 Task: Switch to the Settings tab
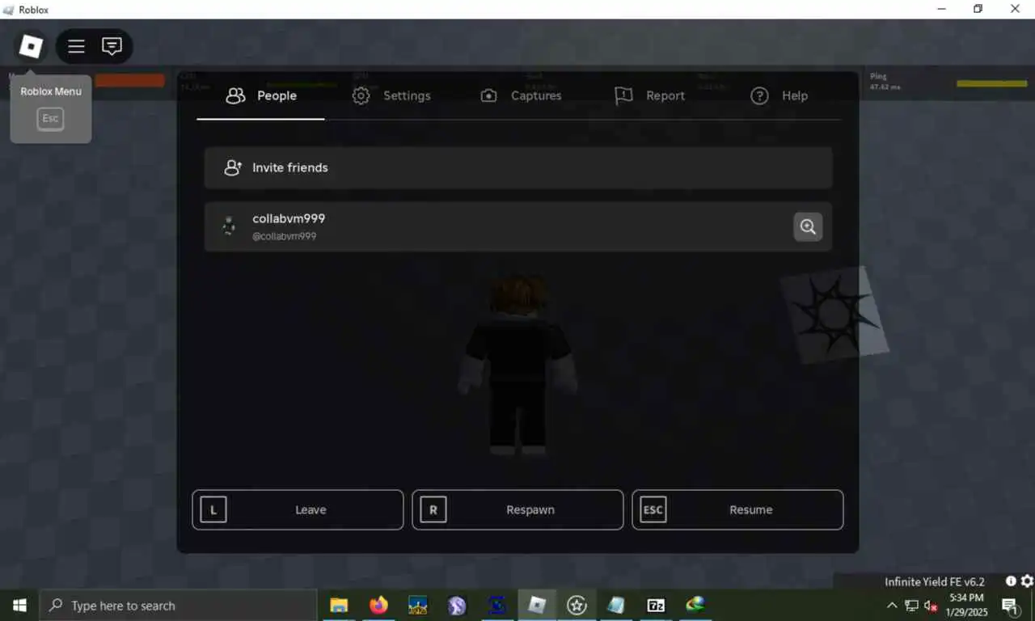click(391, 95)
